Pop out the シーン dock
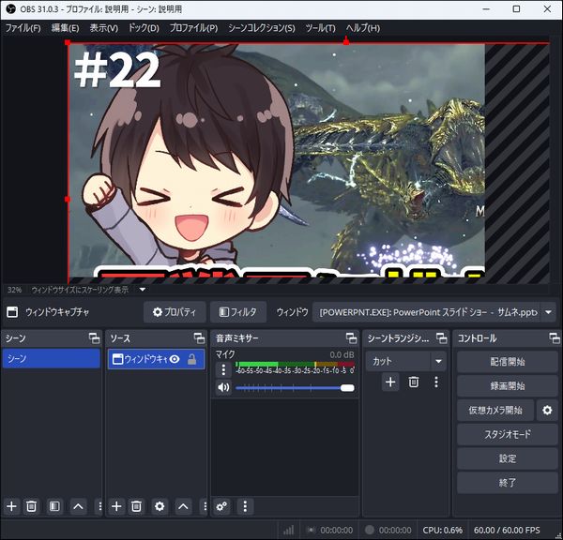This screenshot has height=540, width=563. [95, 338]
